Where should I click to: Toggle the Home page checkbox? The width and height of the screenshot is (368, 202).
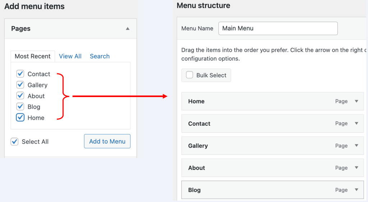click(x=20, y=118)
